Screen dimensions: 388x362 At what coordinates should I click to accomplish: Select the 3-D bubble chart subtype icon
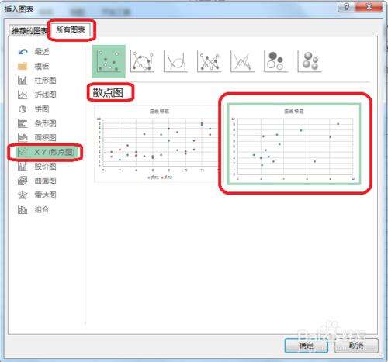(310, 61)
